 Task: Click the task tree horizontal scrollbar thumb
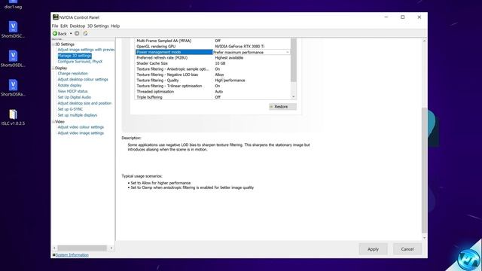coord(82,248)
